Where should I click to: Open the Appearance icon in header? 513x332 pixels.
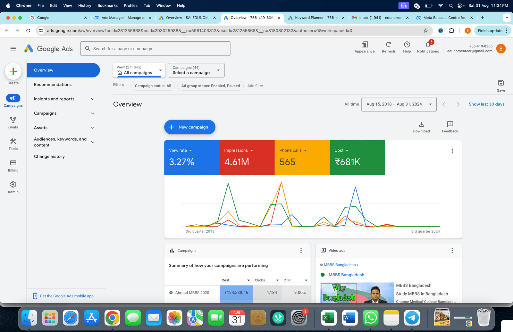pyautogui.click(x=365, y=45)
